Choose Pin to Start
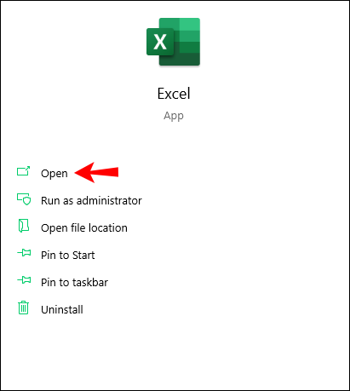Image resolution: width=350 pixels, height=391 pixels. (68, 255)
